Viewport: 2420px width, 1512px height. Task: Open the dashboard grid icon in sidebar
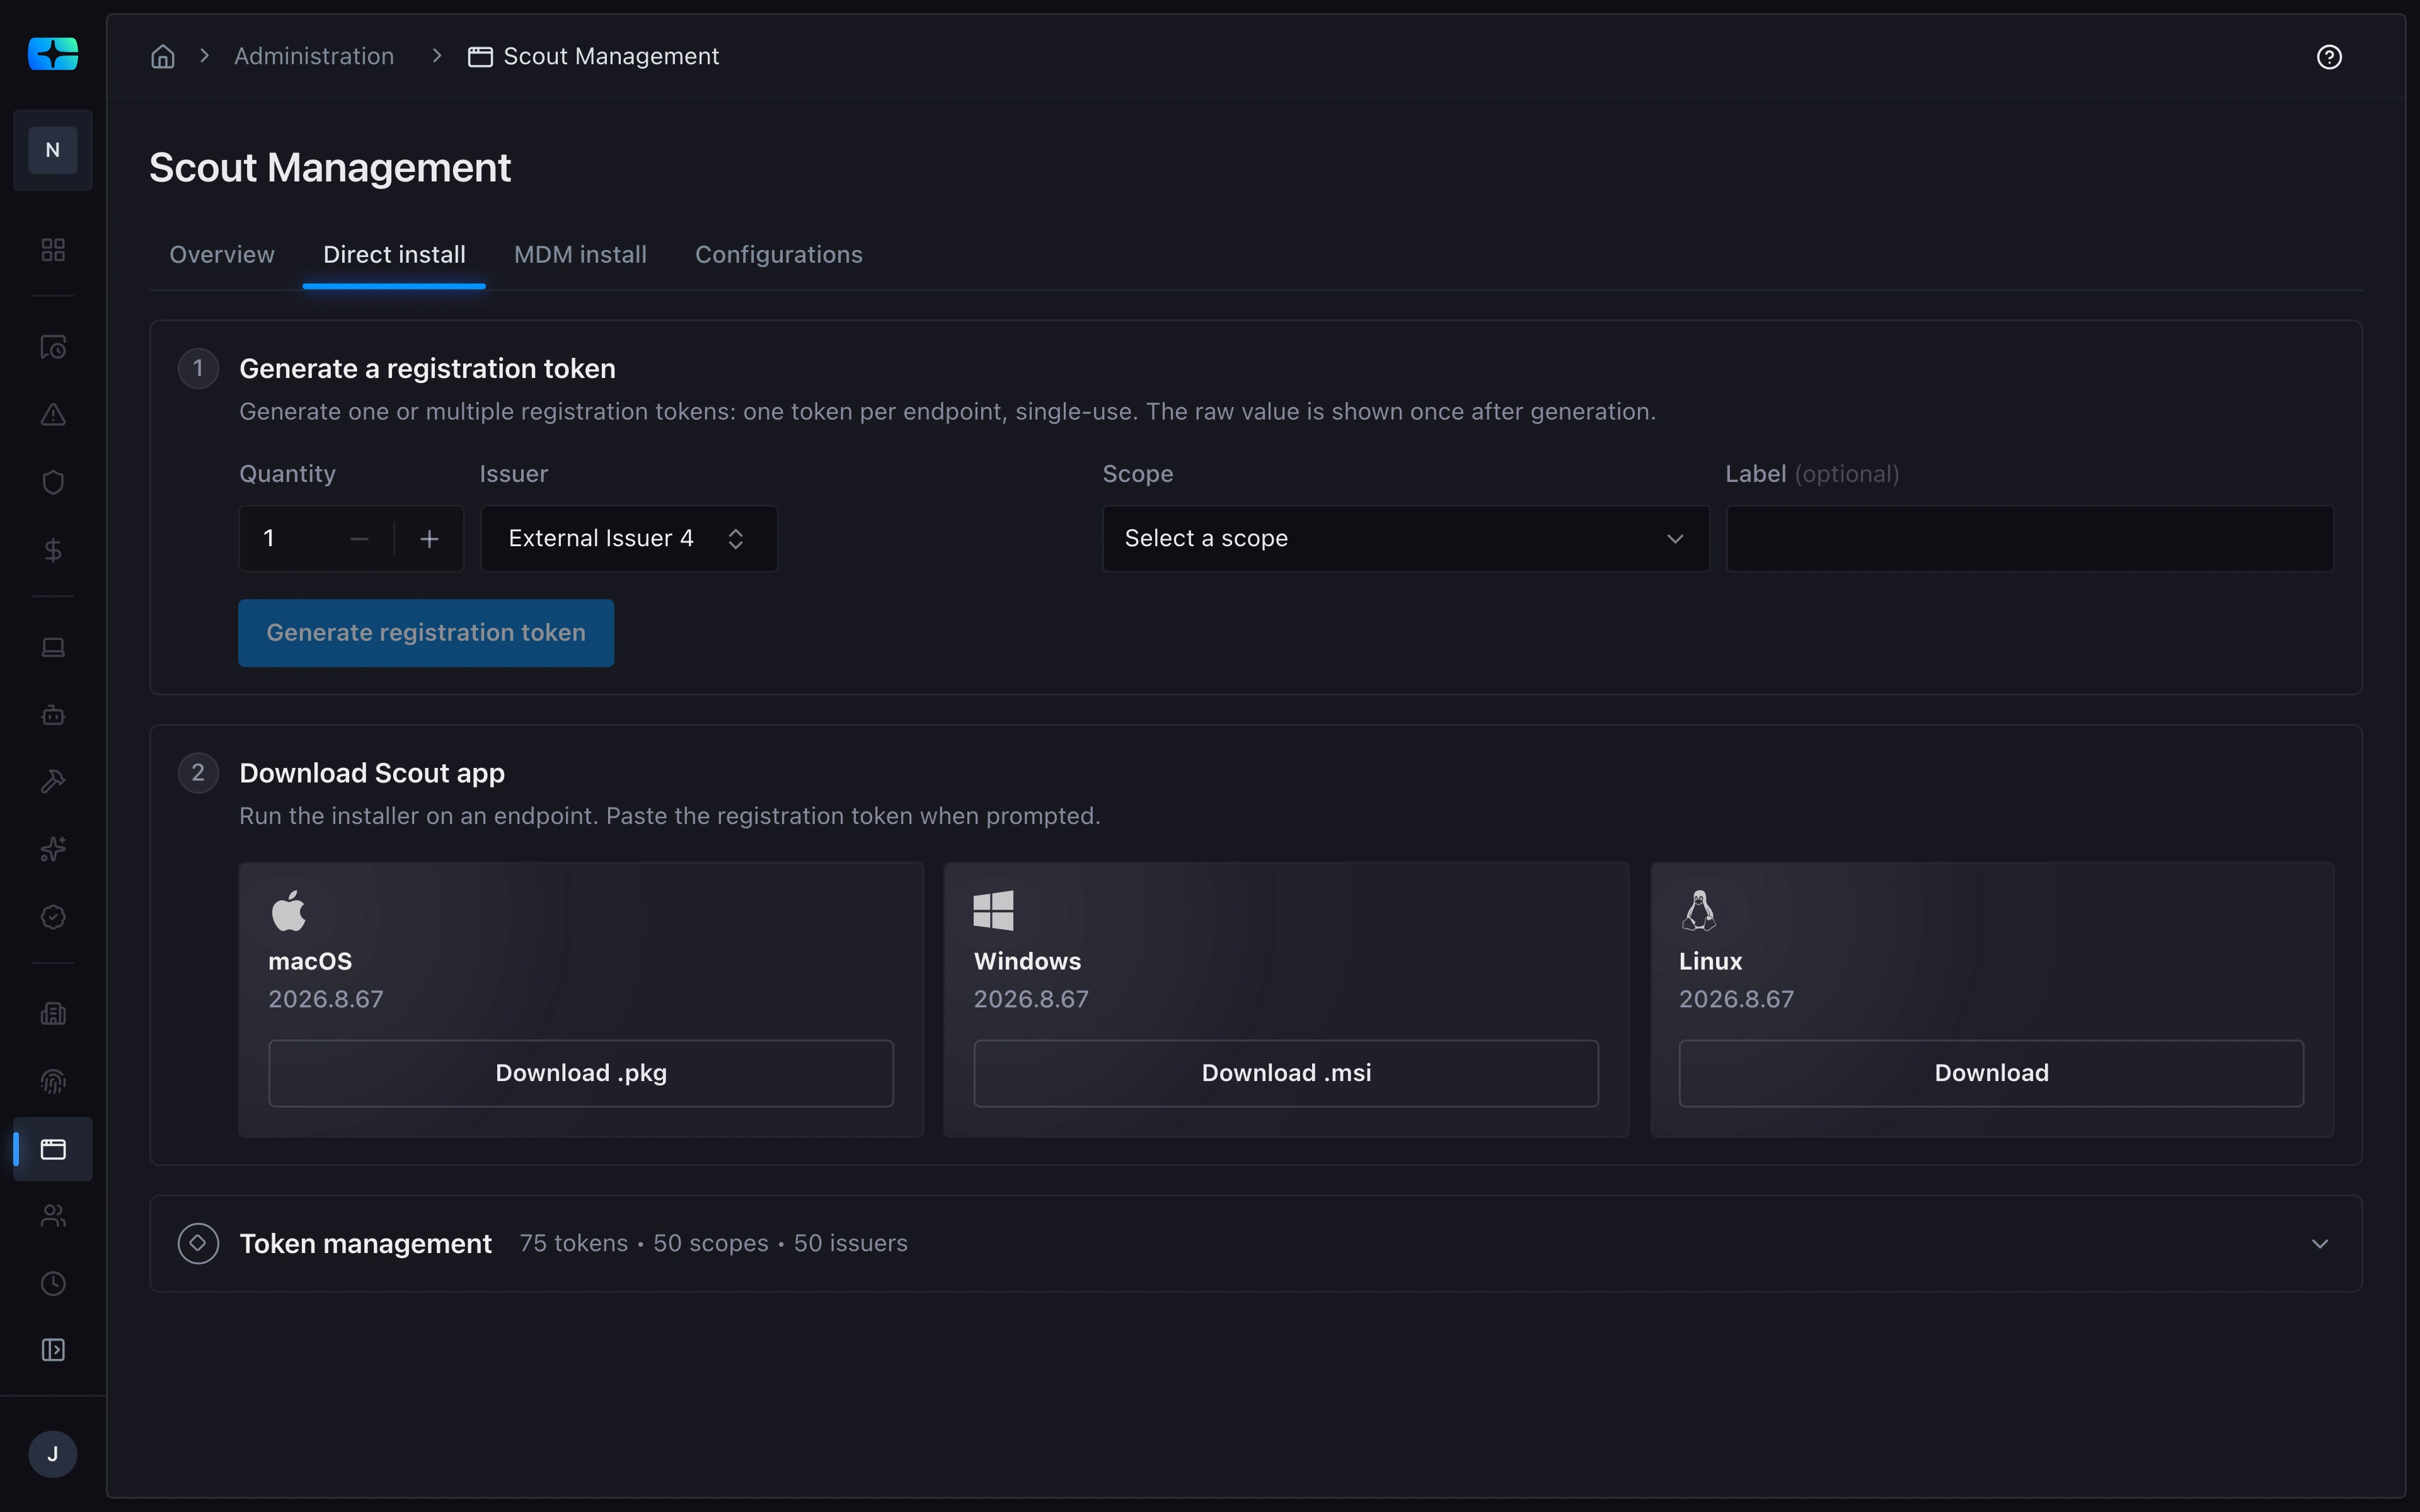tap(53, 249)
